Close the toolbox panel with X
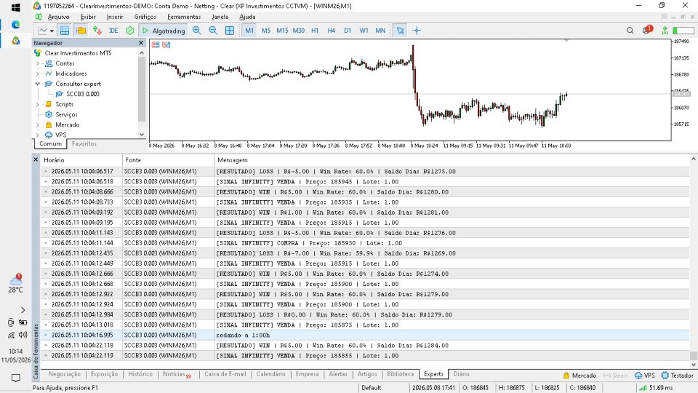698x393 pixels. [x=36, y=159]
